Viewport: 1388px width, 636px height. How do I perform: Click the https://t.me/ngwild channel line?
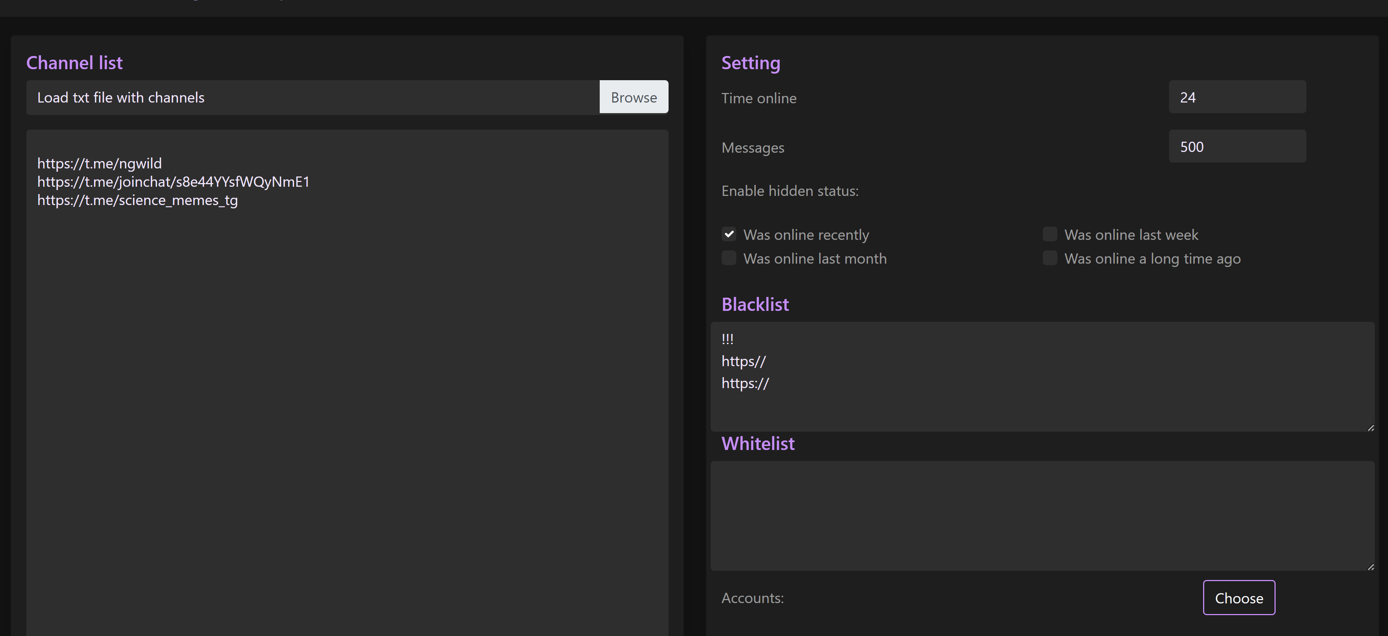coord(100,163)
